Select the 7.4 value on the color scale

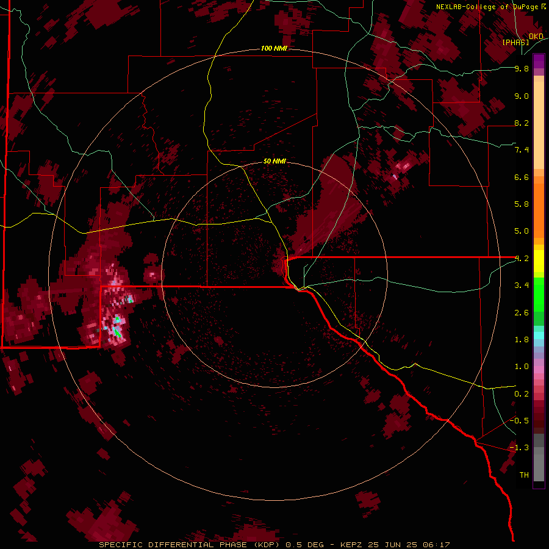[522, 150]
